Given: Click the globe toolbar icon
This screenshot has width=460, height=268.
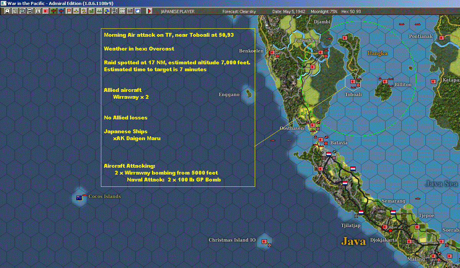Looking at the screenshot, I should point(107,11).
